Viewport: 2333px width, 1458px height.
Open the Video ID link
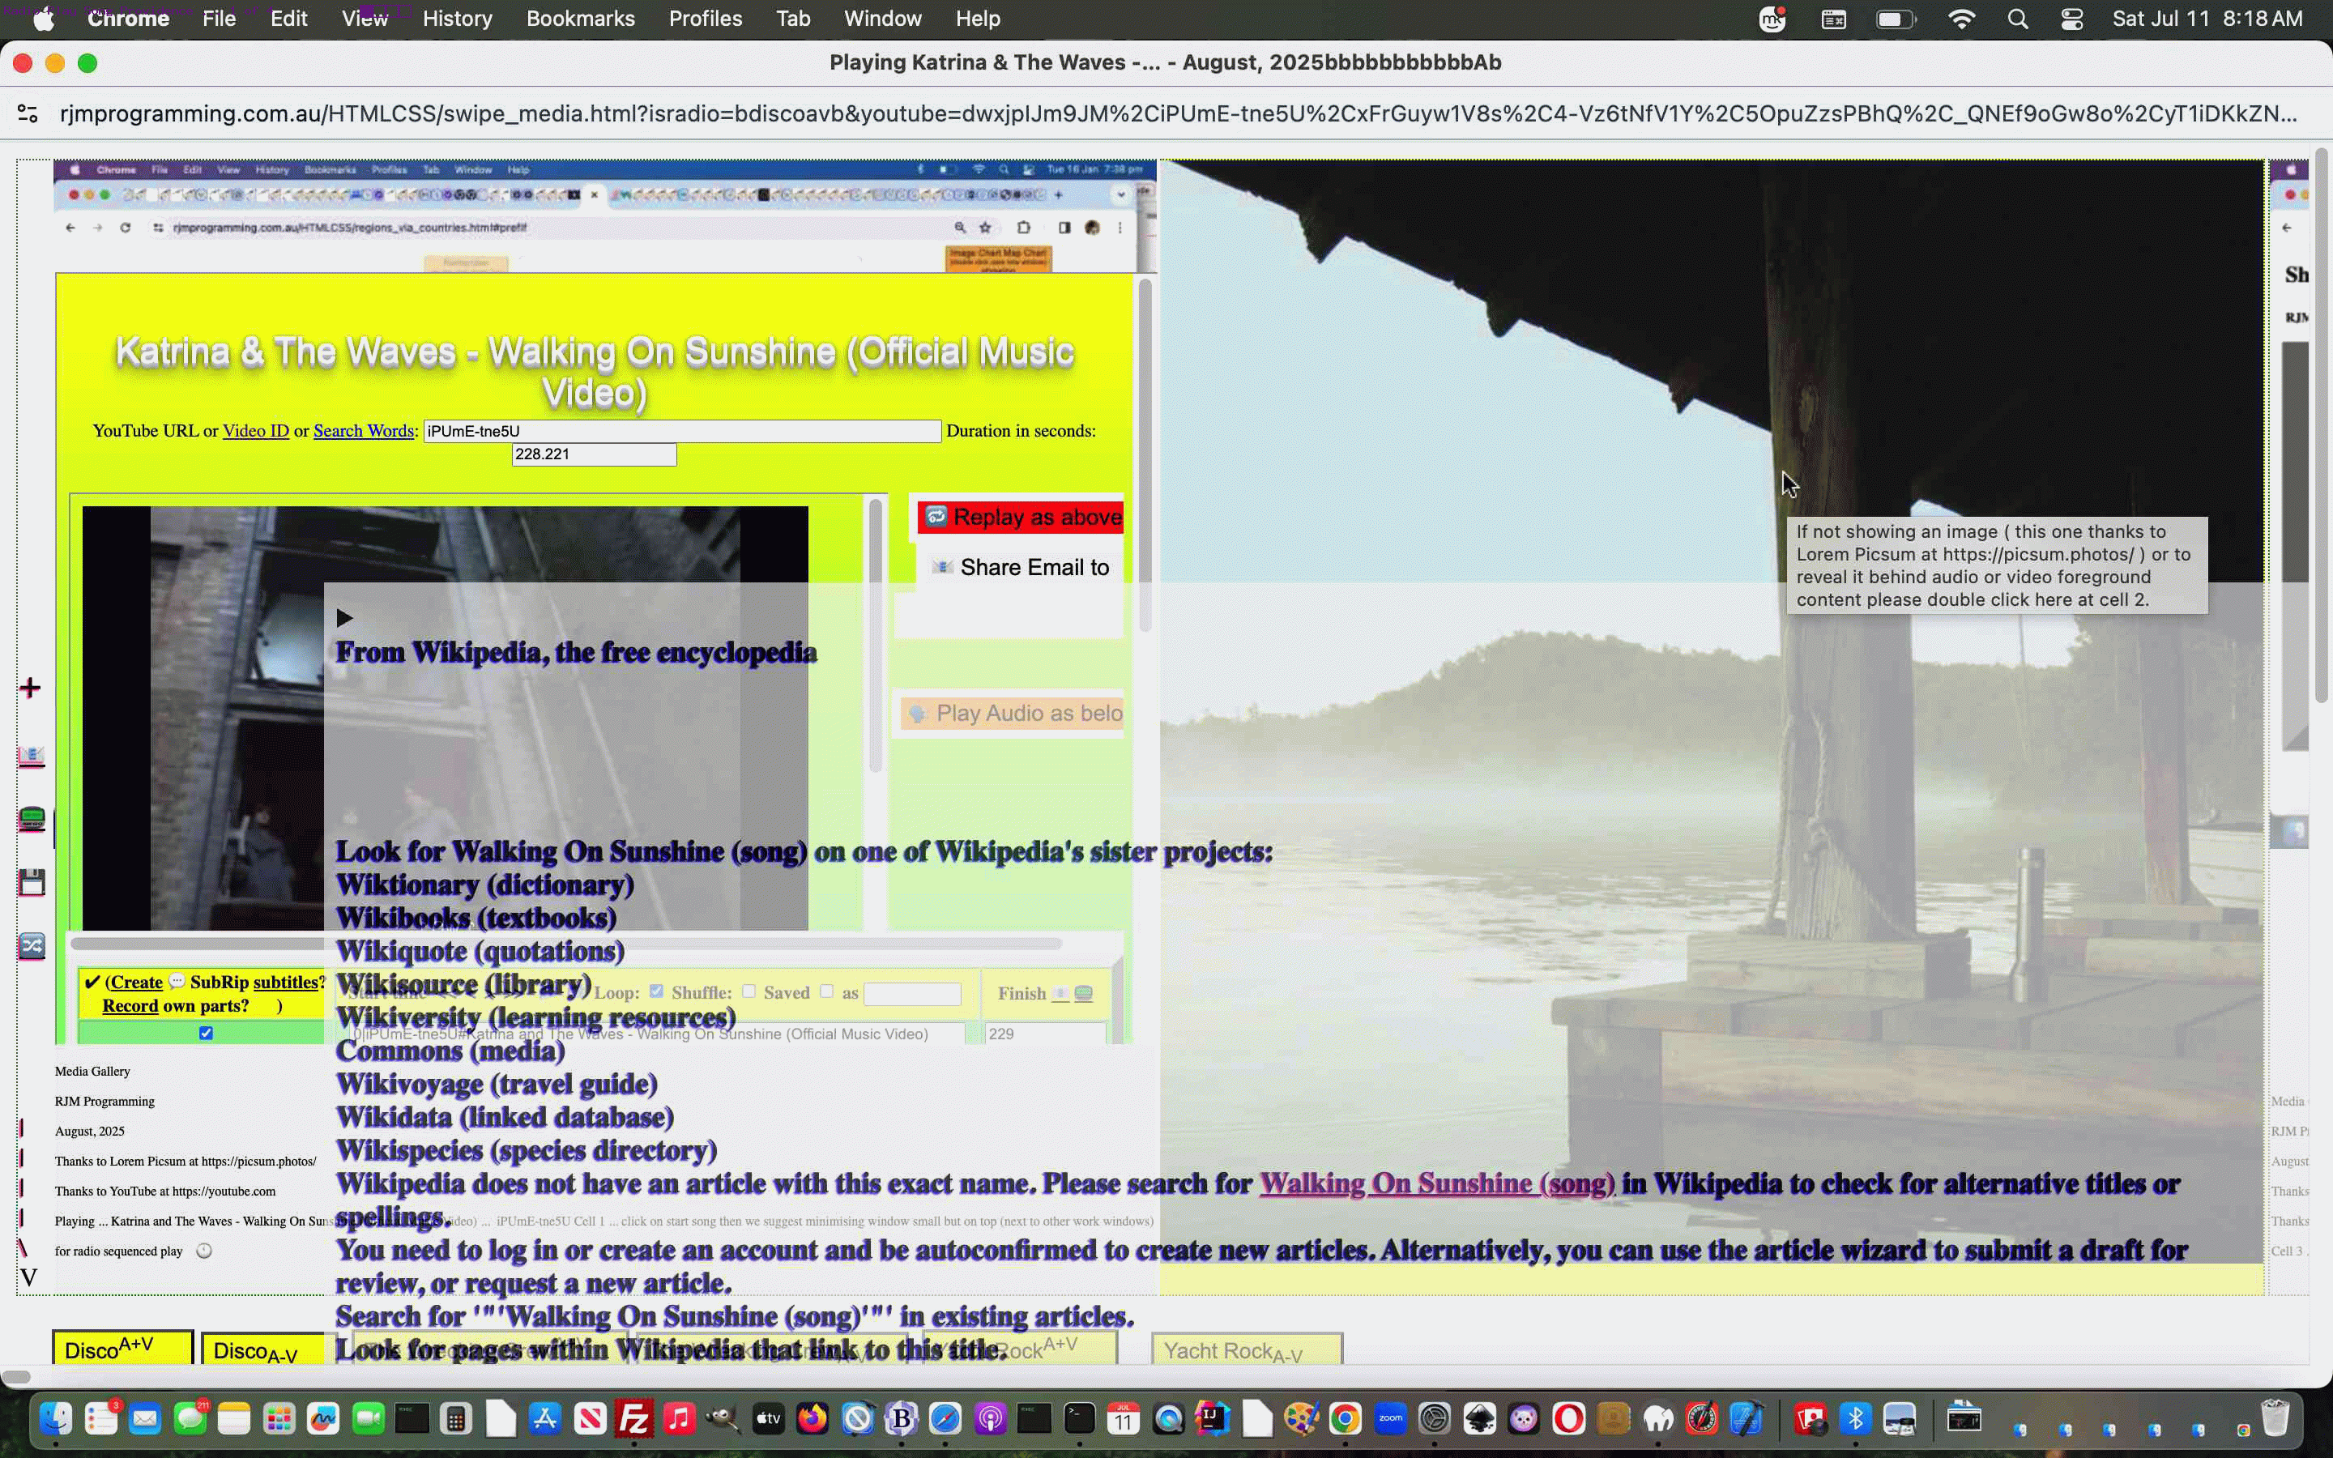click(255, 431)
